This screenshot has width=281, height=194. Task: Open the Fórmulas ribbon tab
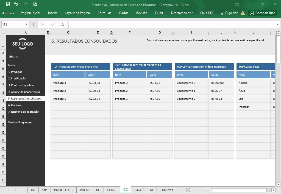click(x=104, y=13)
